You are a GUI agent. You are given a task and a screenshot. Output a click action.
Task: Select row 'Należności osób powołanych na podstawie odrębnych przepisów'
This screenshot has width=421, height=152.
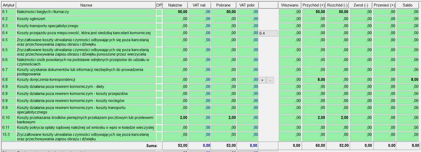pyautogui.click(x=86, y=62)
